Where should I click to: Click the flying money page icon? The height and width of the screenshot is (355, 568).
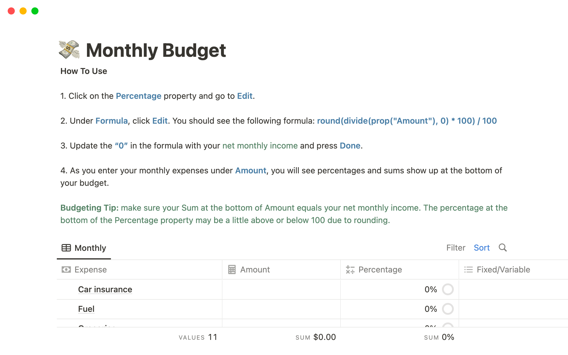(x=69, y=50)
